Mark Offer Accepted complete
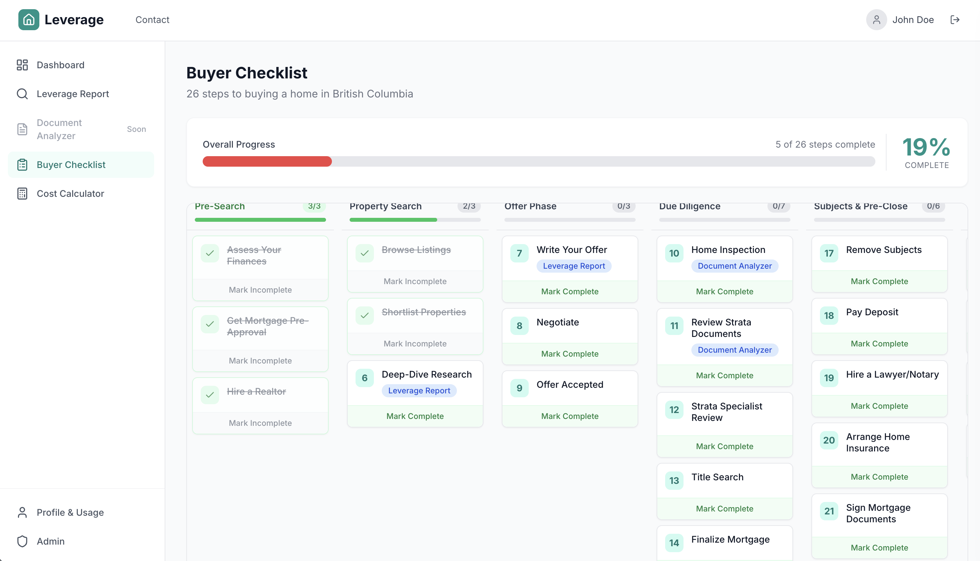980x561 pixels. pyautogui.click(x=570, y=416)
